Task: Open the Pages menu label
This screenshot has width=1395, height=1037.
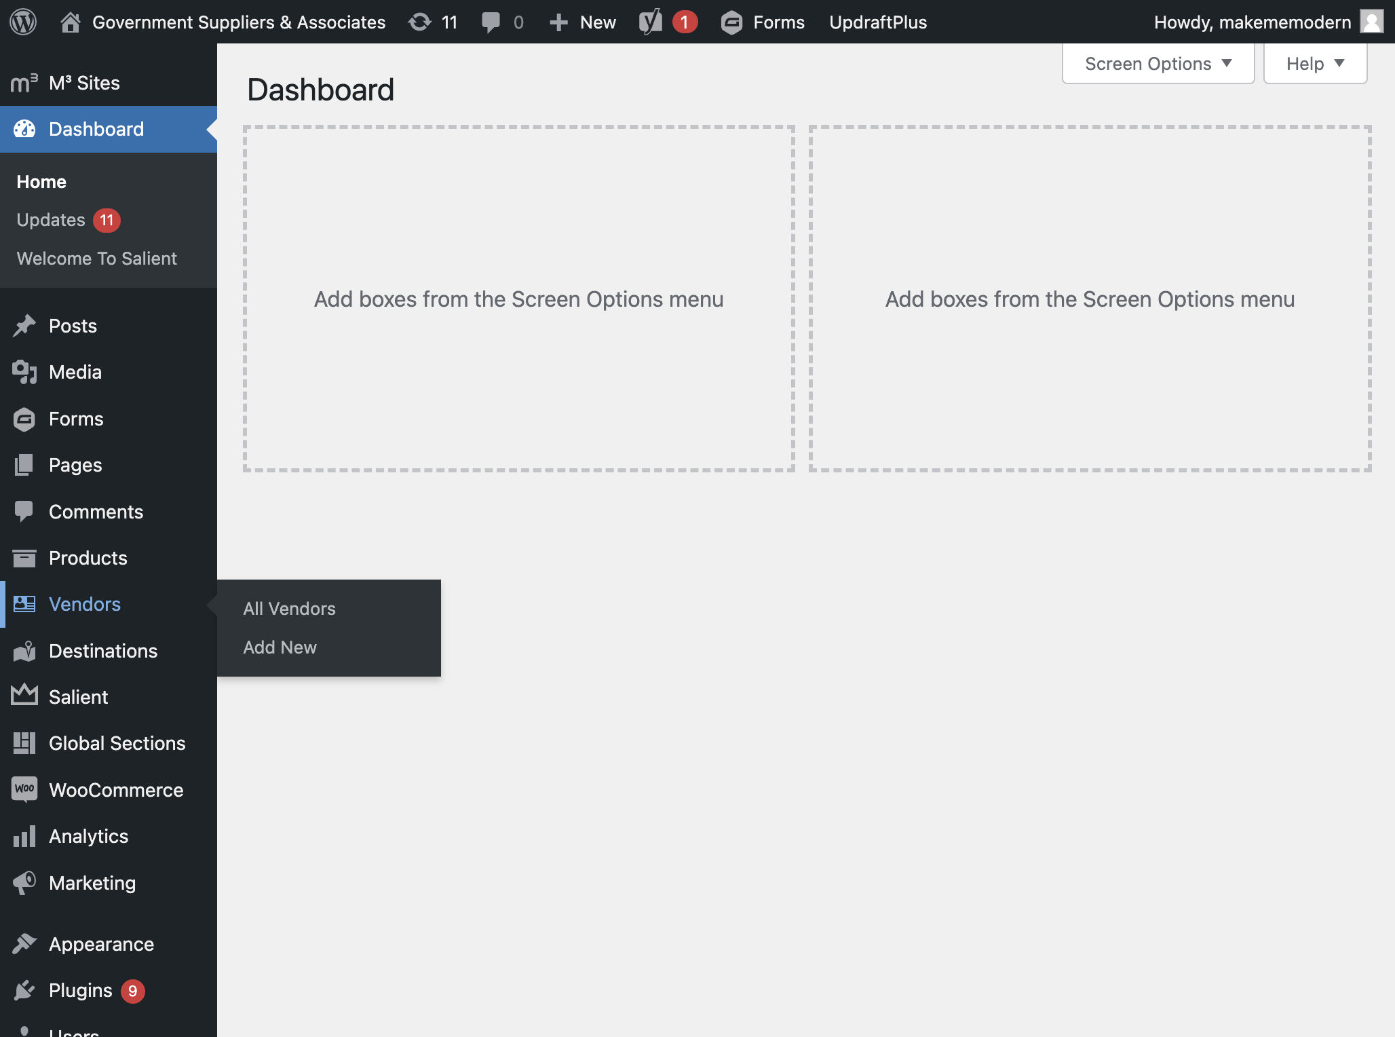Action: (75, 465)
